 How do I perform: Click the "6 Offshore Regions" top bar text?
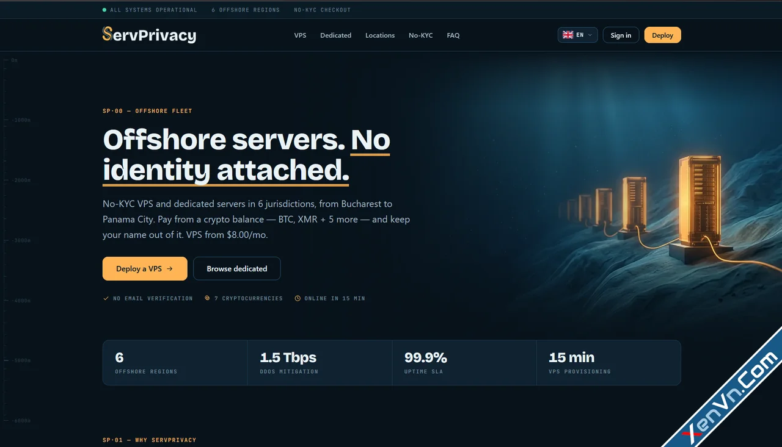pos(246,10)
